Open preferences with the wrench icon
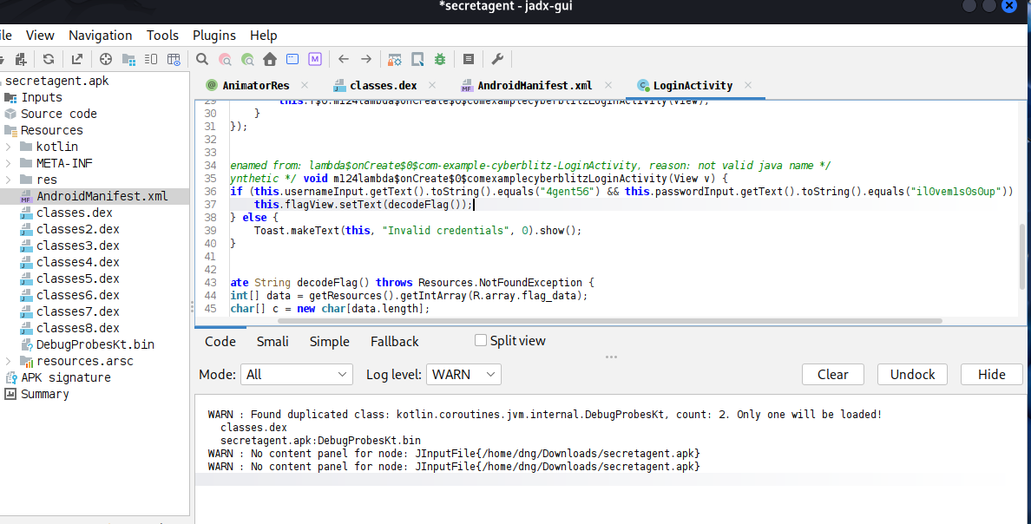The image size is (1031, 524). click(x=497, y=59)
